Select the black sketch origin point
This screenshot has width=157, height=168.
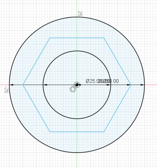coord(77,85)
